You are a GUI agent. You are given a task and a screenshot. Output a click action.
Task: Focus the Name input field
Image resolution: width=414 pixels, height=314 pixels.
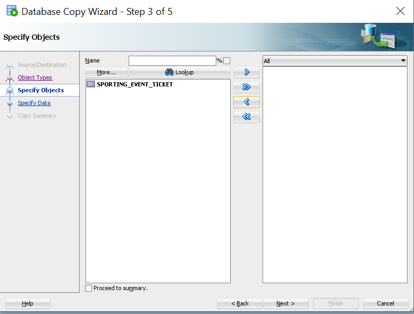(x=172, y=60)
